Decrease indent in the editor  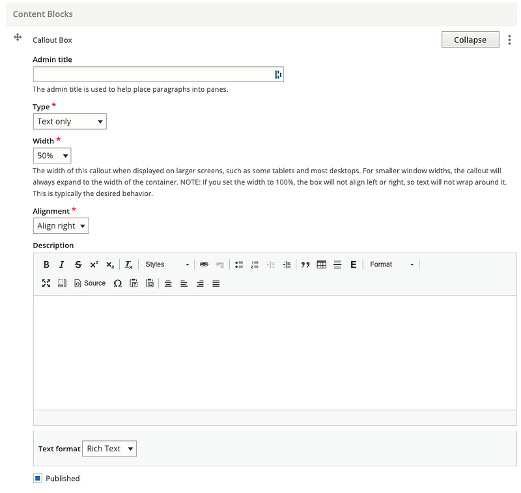click(x=271, y=264)
